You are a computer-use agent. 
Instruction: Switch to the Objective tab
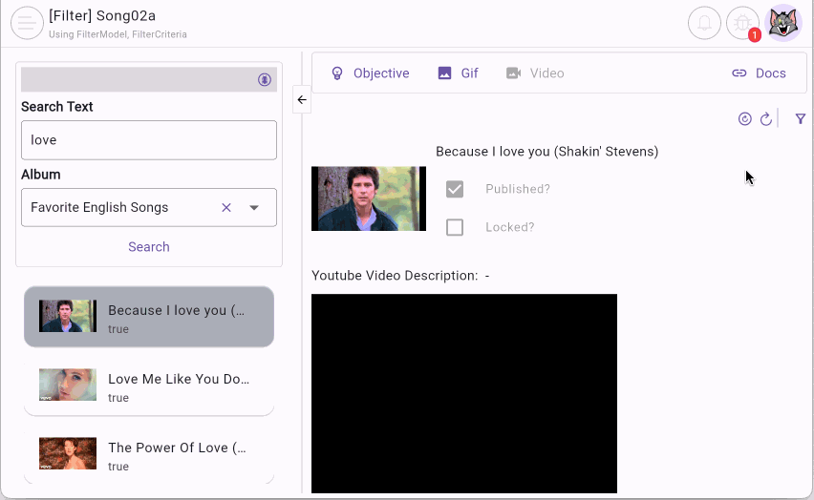pos(370,73)
